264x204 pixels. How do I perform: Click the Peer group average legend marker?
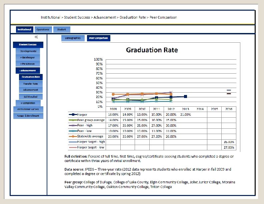click(x=73, y=120)
